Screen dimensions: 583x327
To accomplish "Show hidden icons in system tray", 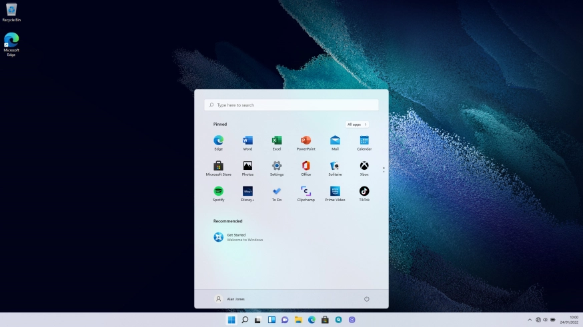I will pyautogui.click(x=530, y=320).
